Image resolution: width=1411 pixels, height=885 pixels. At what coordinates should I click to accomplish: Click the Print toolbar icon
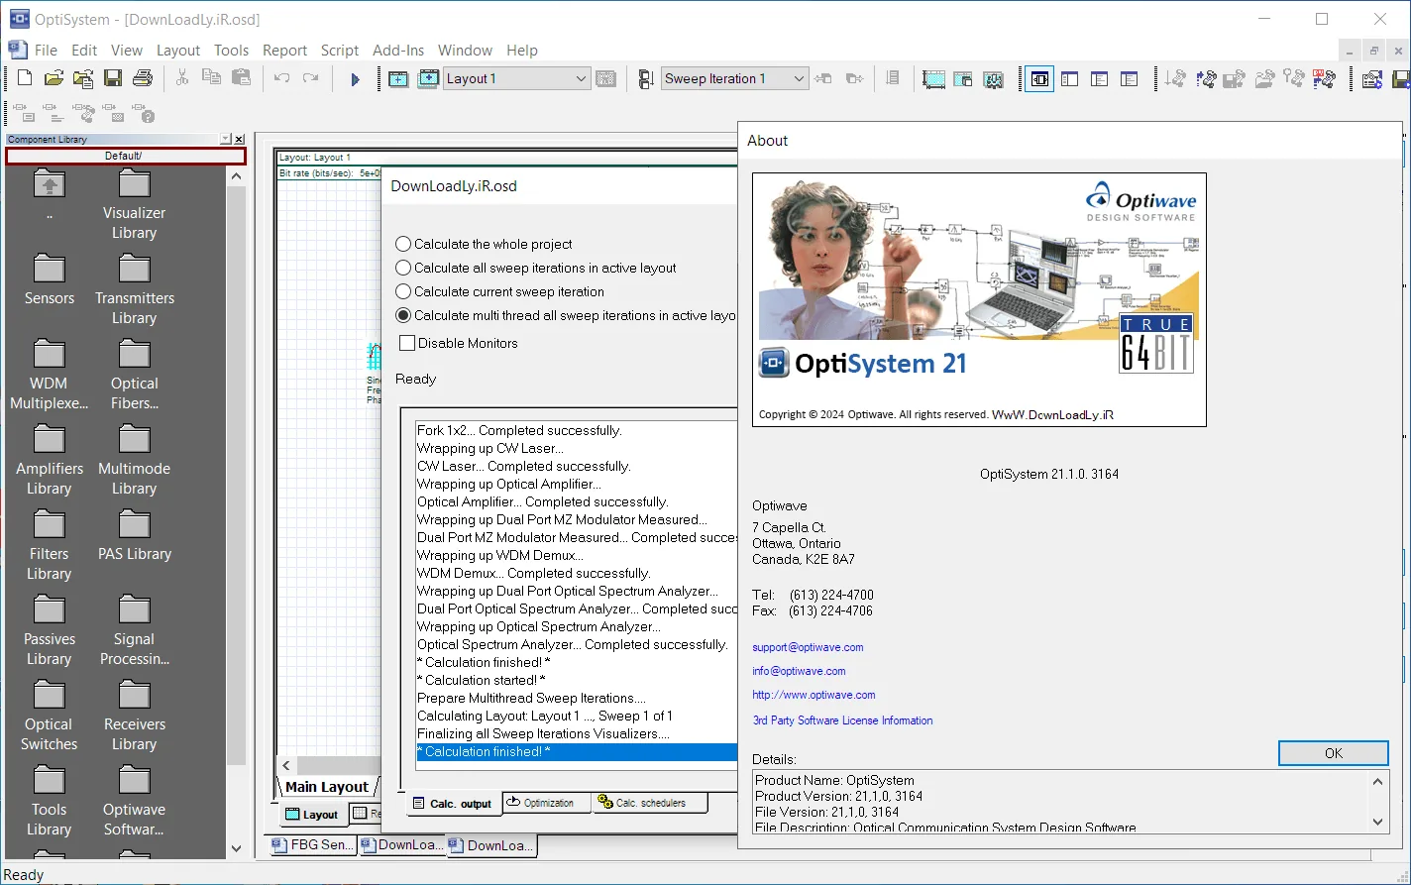pos(143,78)
